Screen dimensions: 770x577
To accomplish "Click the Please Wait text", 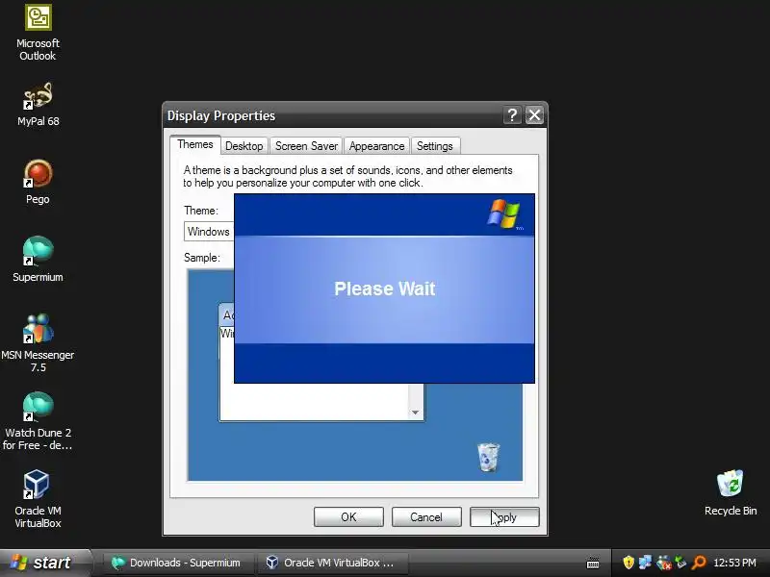I will [384, 288].
